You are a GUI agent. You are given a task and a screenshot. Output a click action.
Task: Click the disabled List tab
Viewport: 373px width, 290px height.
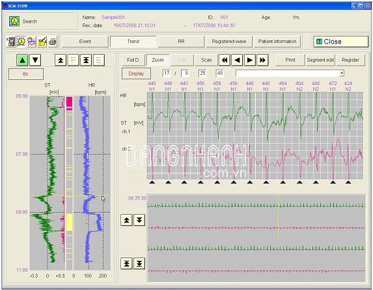(182, 60)
